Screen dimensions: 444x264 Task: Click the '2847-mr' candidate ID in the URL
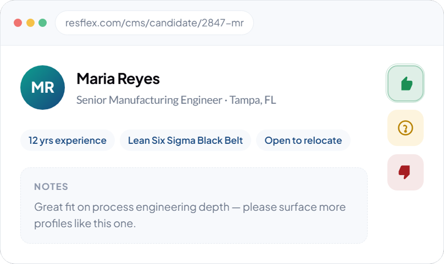click(x=223, y=23)
